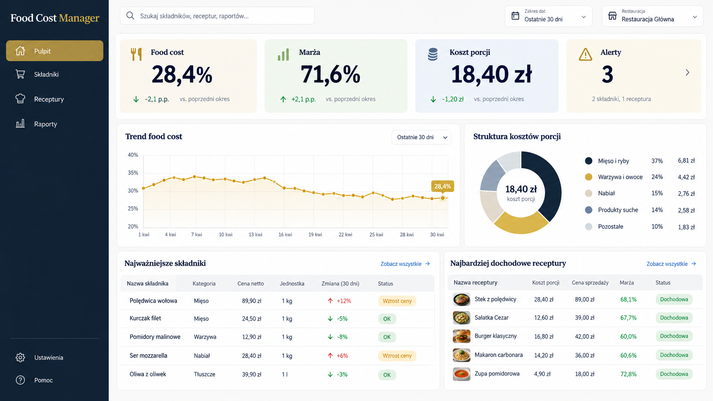
Task: Click the chef hat Receptury icon
Action: tap(20, 99)
